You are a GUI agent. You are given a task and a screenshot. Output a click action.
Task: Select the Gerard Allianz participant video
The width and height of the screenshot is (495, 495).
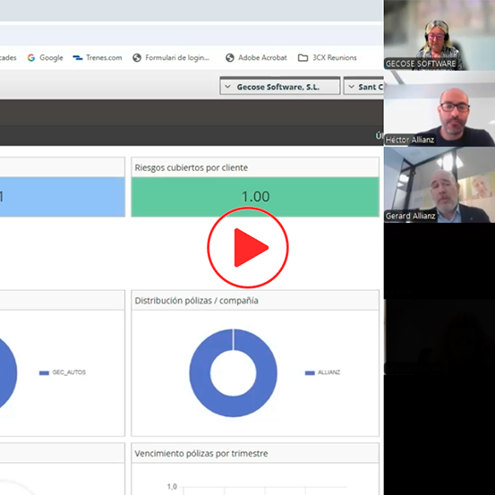440,184
